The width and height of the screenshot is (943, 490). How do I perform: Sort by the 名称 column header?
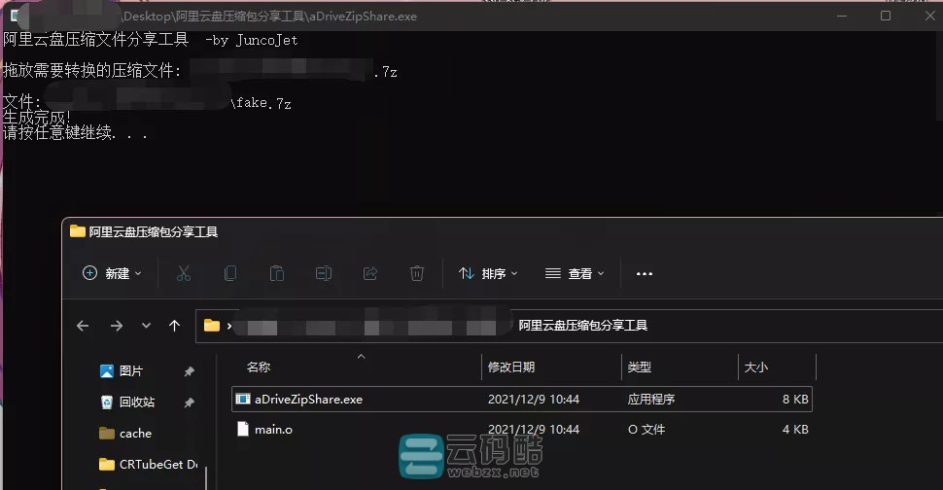click(259, 367)
